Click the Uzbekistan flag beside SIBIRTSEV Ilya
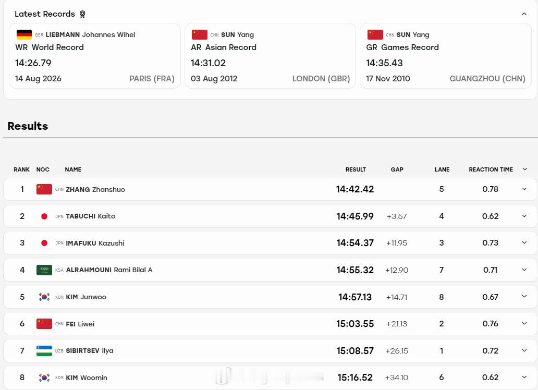The width and height of the screenshot is (538, 390). (44, 351)
